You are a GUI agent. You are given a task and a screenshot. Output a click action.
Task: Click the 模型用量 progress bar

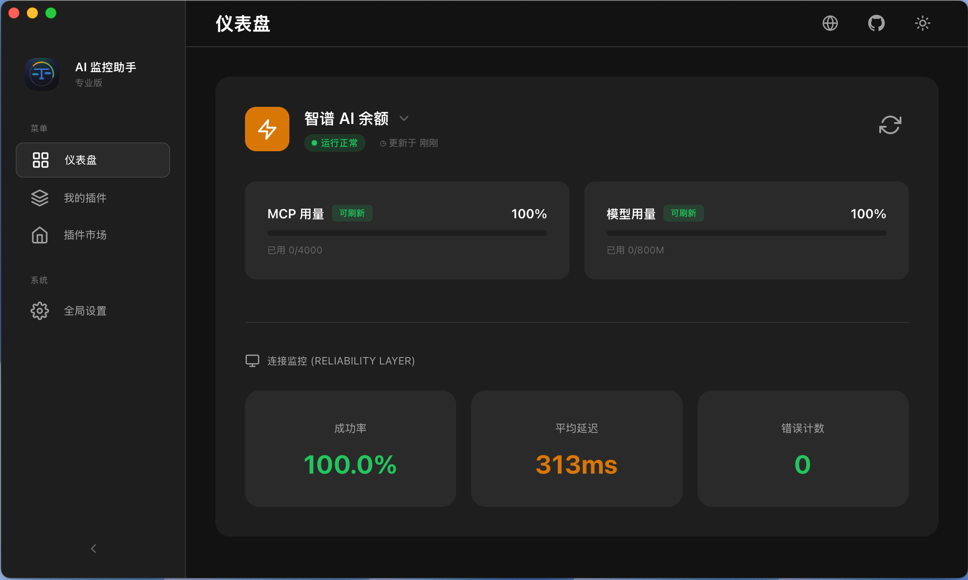click(x=746, y=233)
